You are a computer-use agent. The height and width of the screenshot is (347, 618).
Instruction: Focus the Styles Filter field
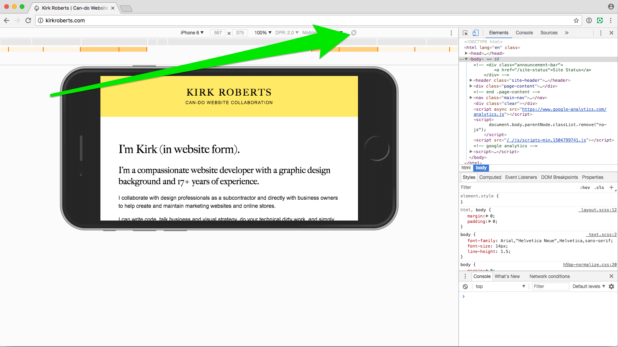(518, 187)
